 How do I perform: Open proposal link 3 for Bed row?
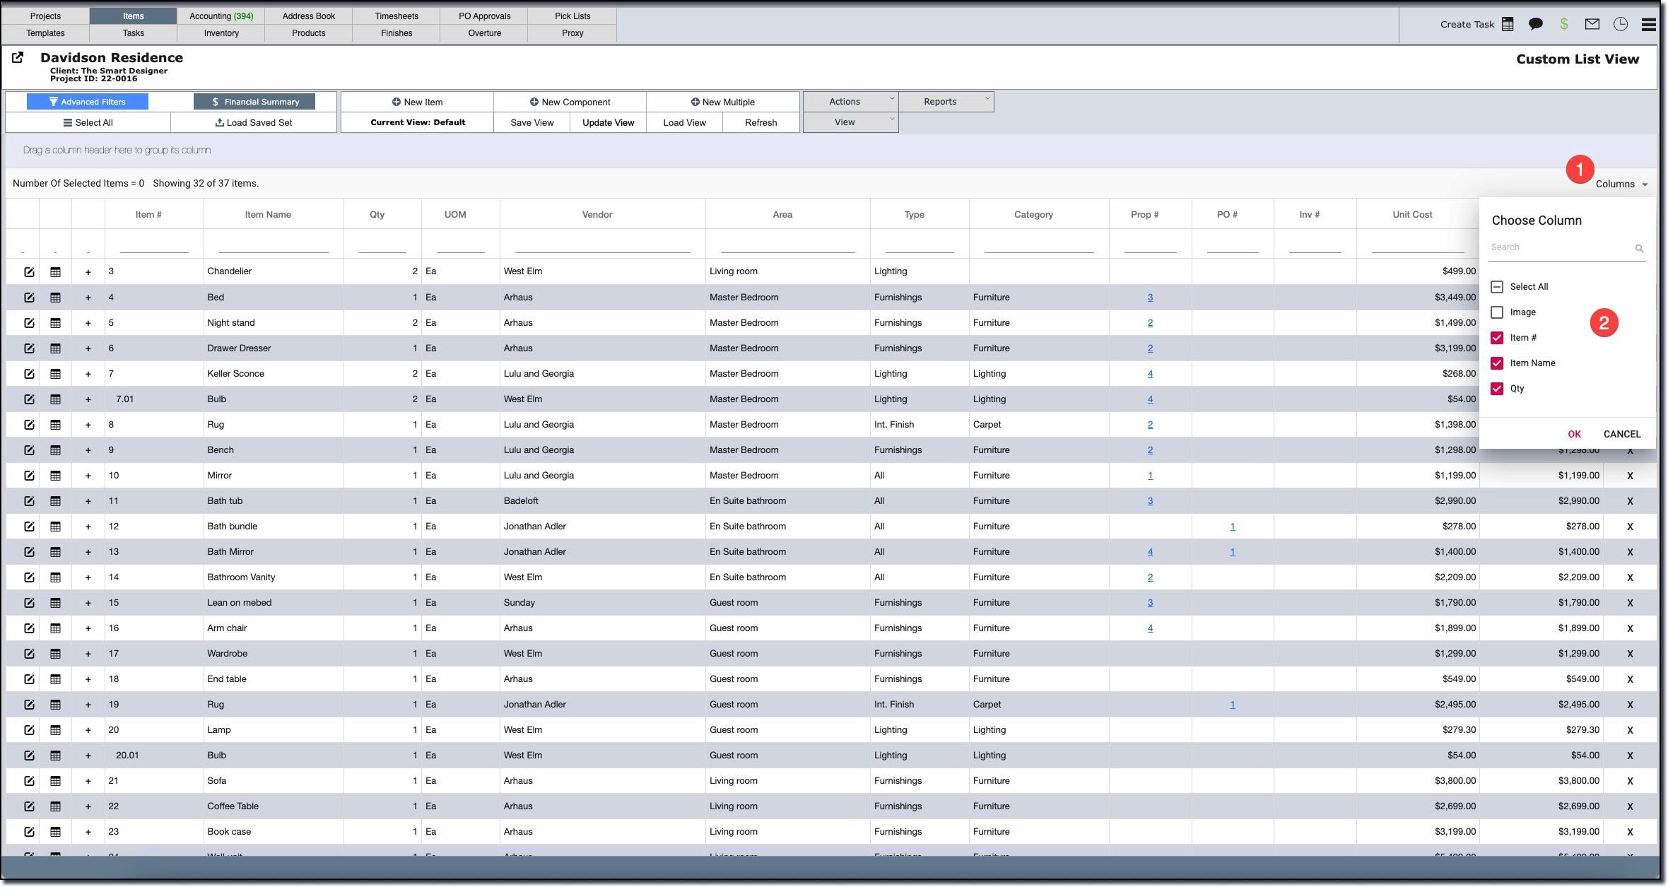[x=1150, y=298]
